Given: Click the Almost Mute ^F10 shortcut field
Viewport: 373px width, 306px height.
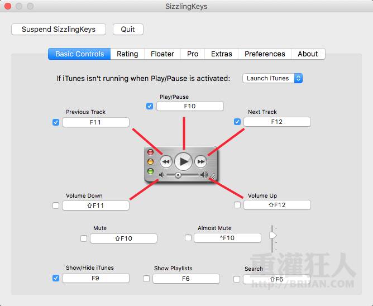Looking at the screenshot, I should [227, 238].
